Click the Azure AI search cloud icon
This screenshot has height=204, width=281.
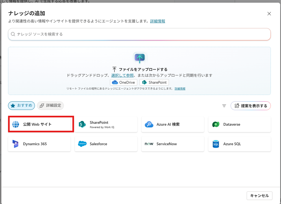coord(149,124)
